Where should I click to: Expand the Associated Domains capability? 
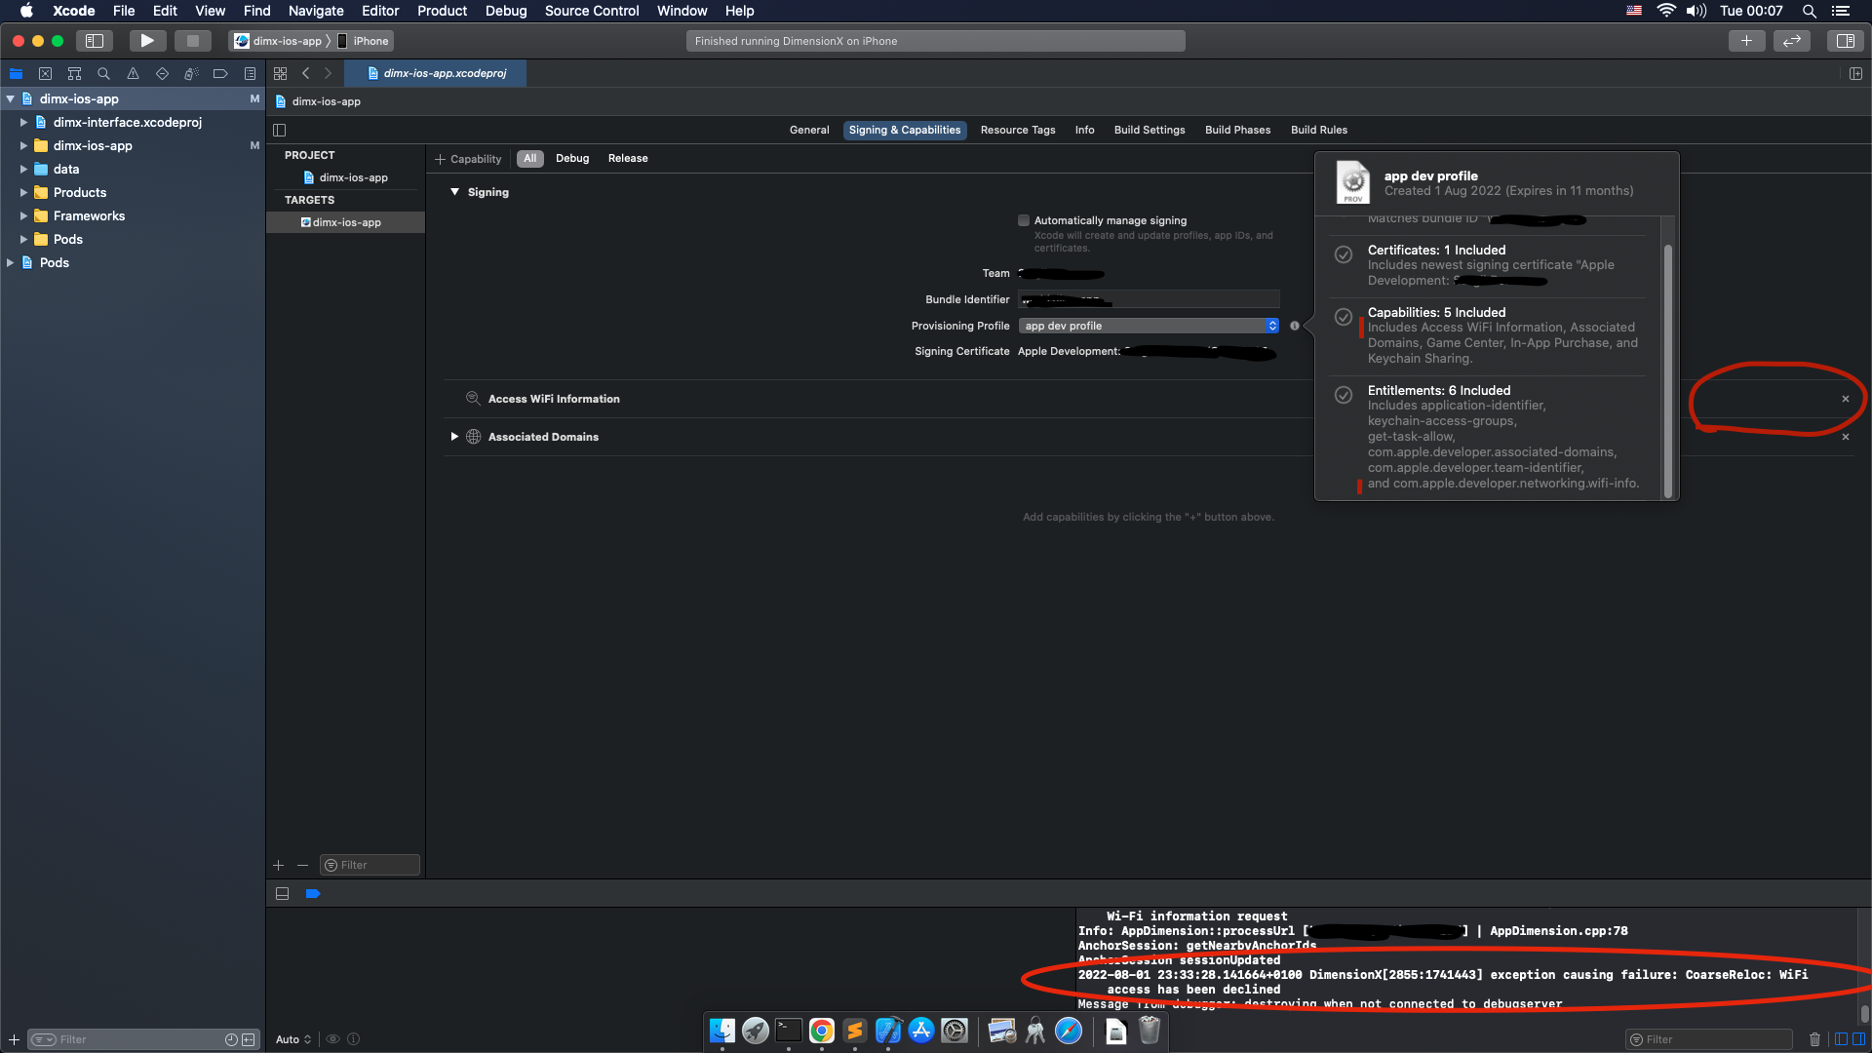coord(454,437)
